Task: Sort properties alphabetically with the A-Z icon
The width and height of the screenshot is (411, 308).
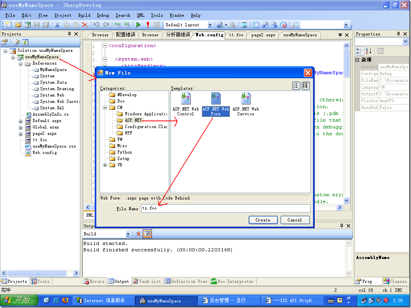Action: pyautogui.click(x=369, y=51)
